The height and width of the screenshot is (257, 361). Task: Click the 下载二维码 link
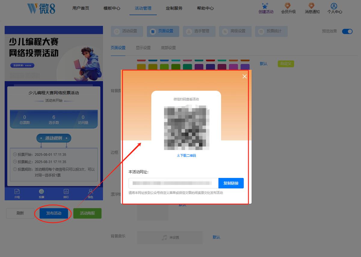187,155
